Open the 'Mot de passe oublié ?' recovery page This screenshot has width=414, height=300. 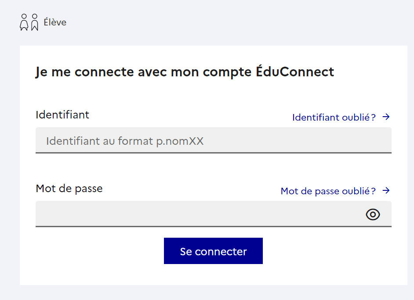pyautogui.click(x=329, y=190)
